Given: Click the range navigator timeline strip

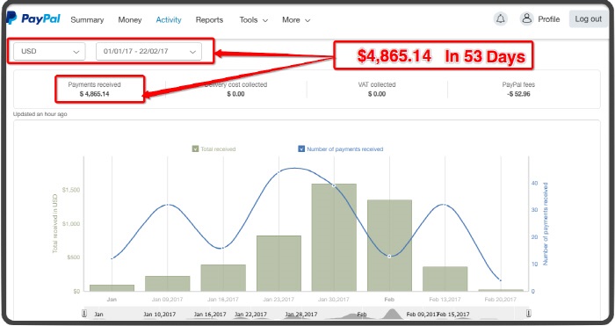Looking at the screenshot, I should tap(306, 314).
